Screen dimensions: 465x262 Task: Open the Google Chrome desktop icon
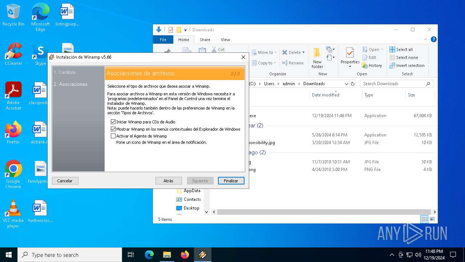coord(13,174)
